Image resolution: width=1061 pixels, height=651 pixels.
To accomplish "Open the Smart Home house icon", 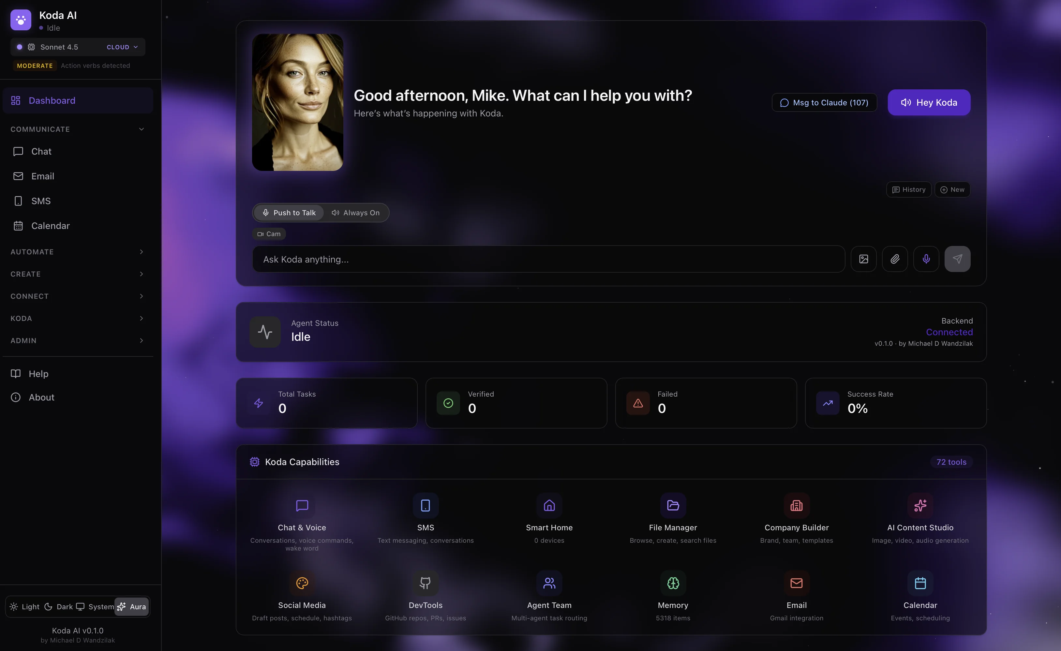I will point(549,506).
